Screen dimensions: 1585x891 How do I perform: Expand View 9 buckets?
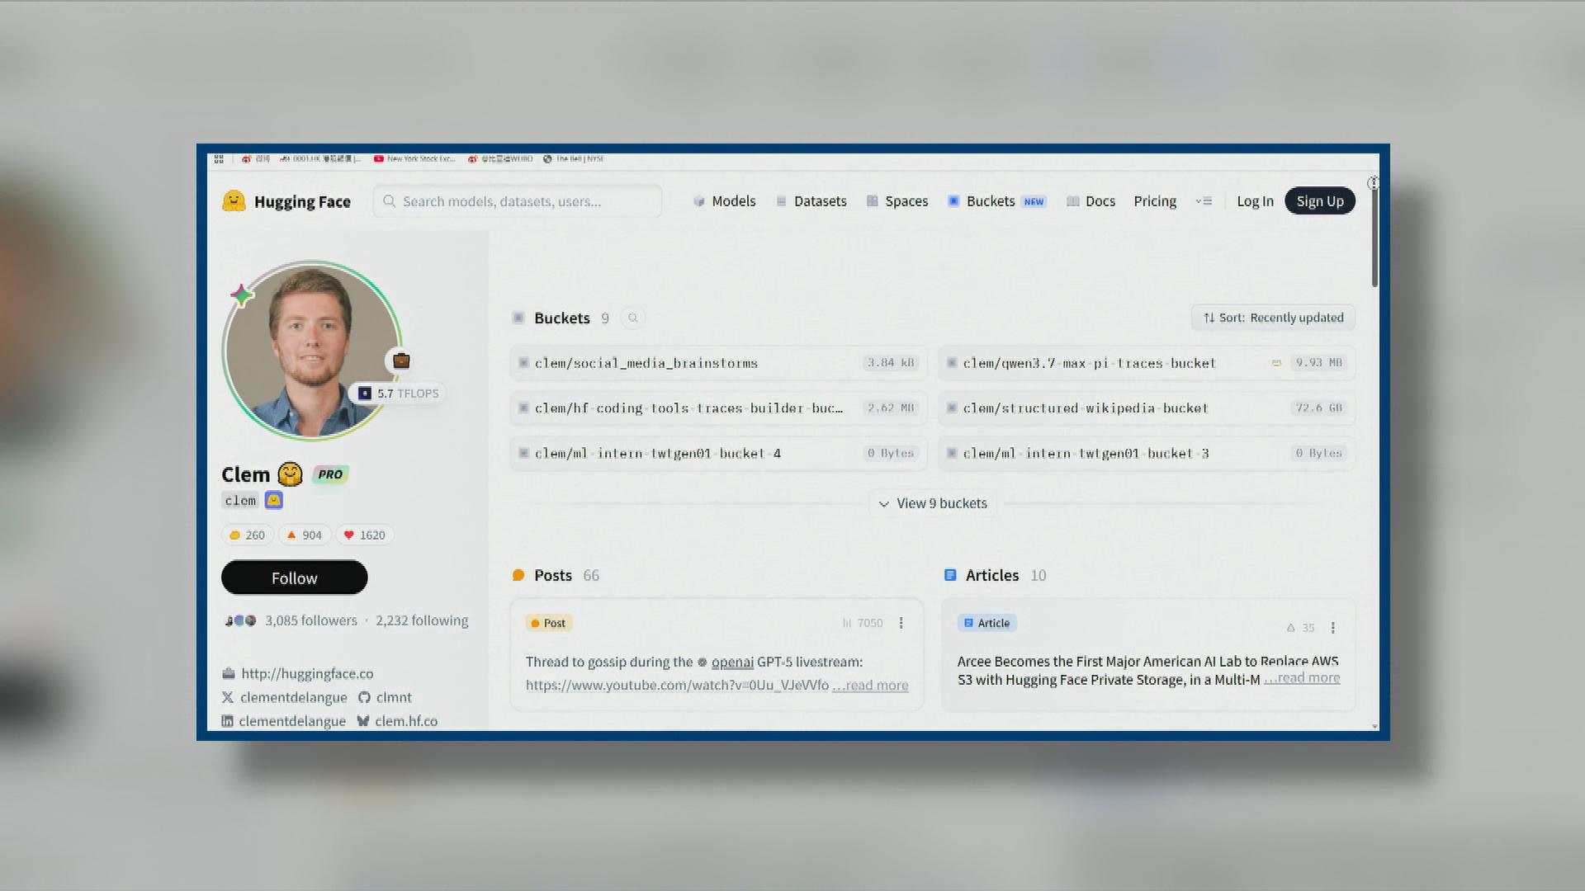pos(933,503)
